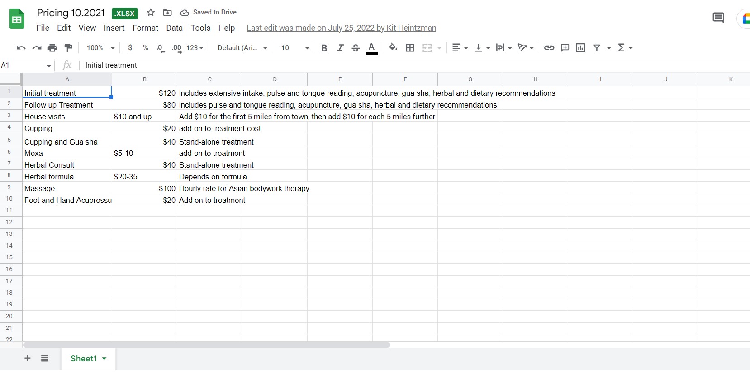Toggle bold formatting
Screen dimensions: 750x374
point(324,48)
